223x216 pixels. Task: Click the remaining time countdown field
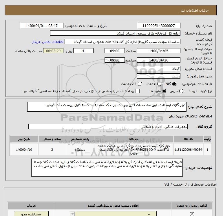coord(53,51)
